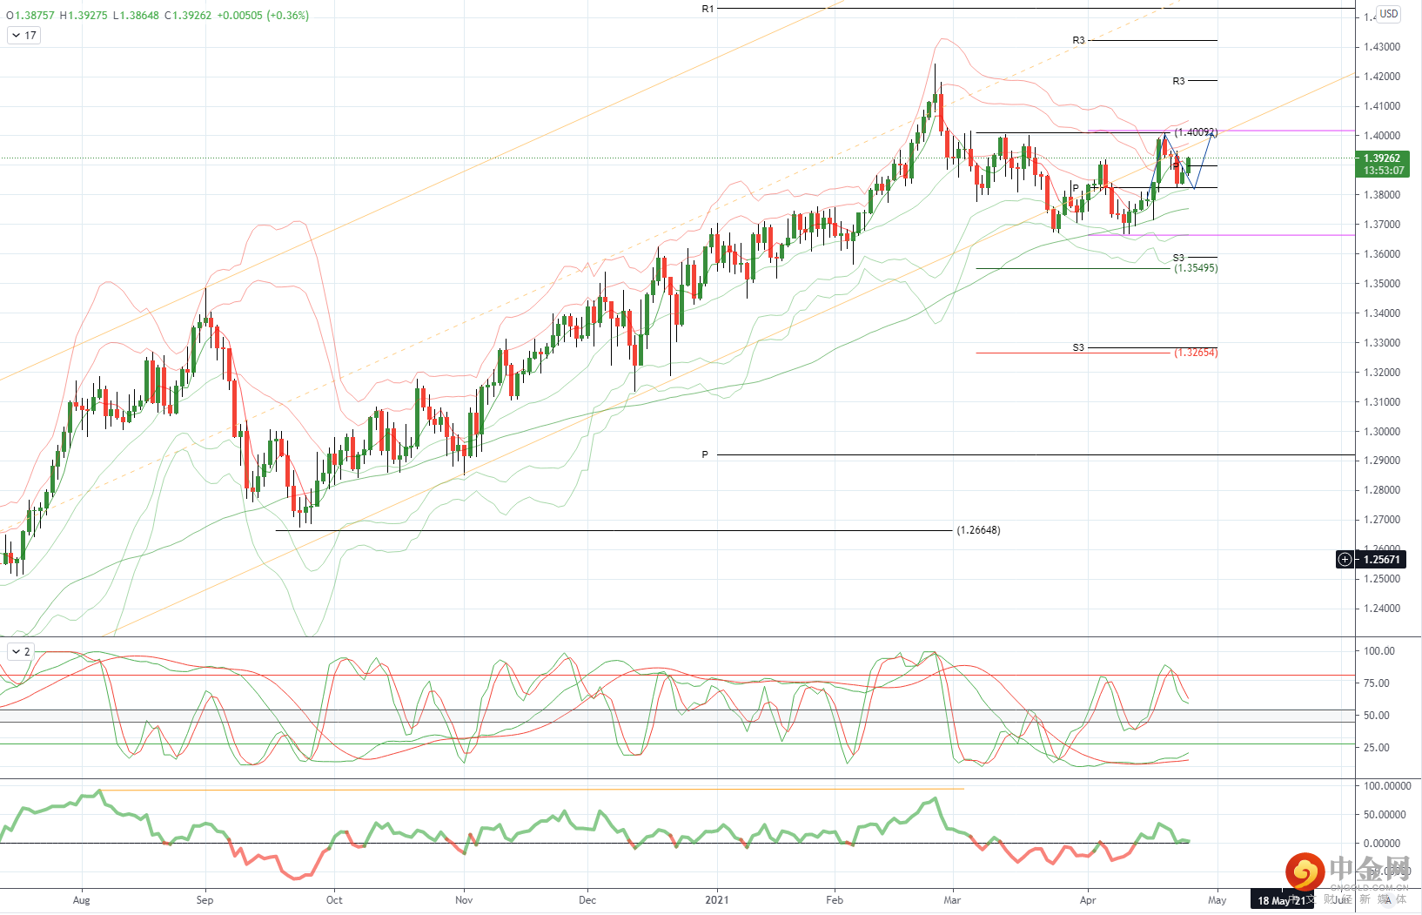Screen dimensions: 1422x915
Task: Click the 2021 label on the time axis
Action: pyautogui.click(x=717, y=900)
